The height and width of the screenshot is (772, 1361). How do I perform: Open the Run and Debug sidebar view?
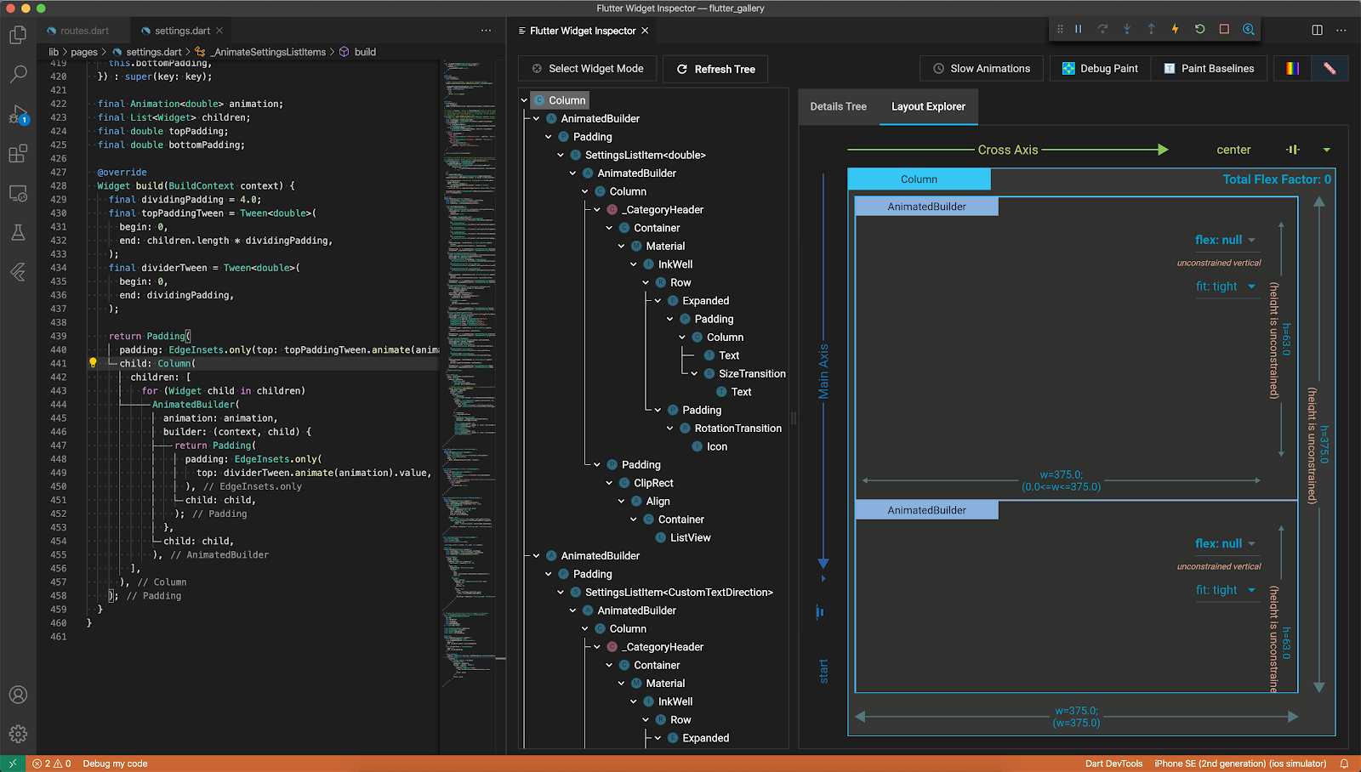pos(18,115)
